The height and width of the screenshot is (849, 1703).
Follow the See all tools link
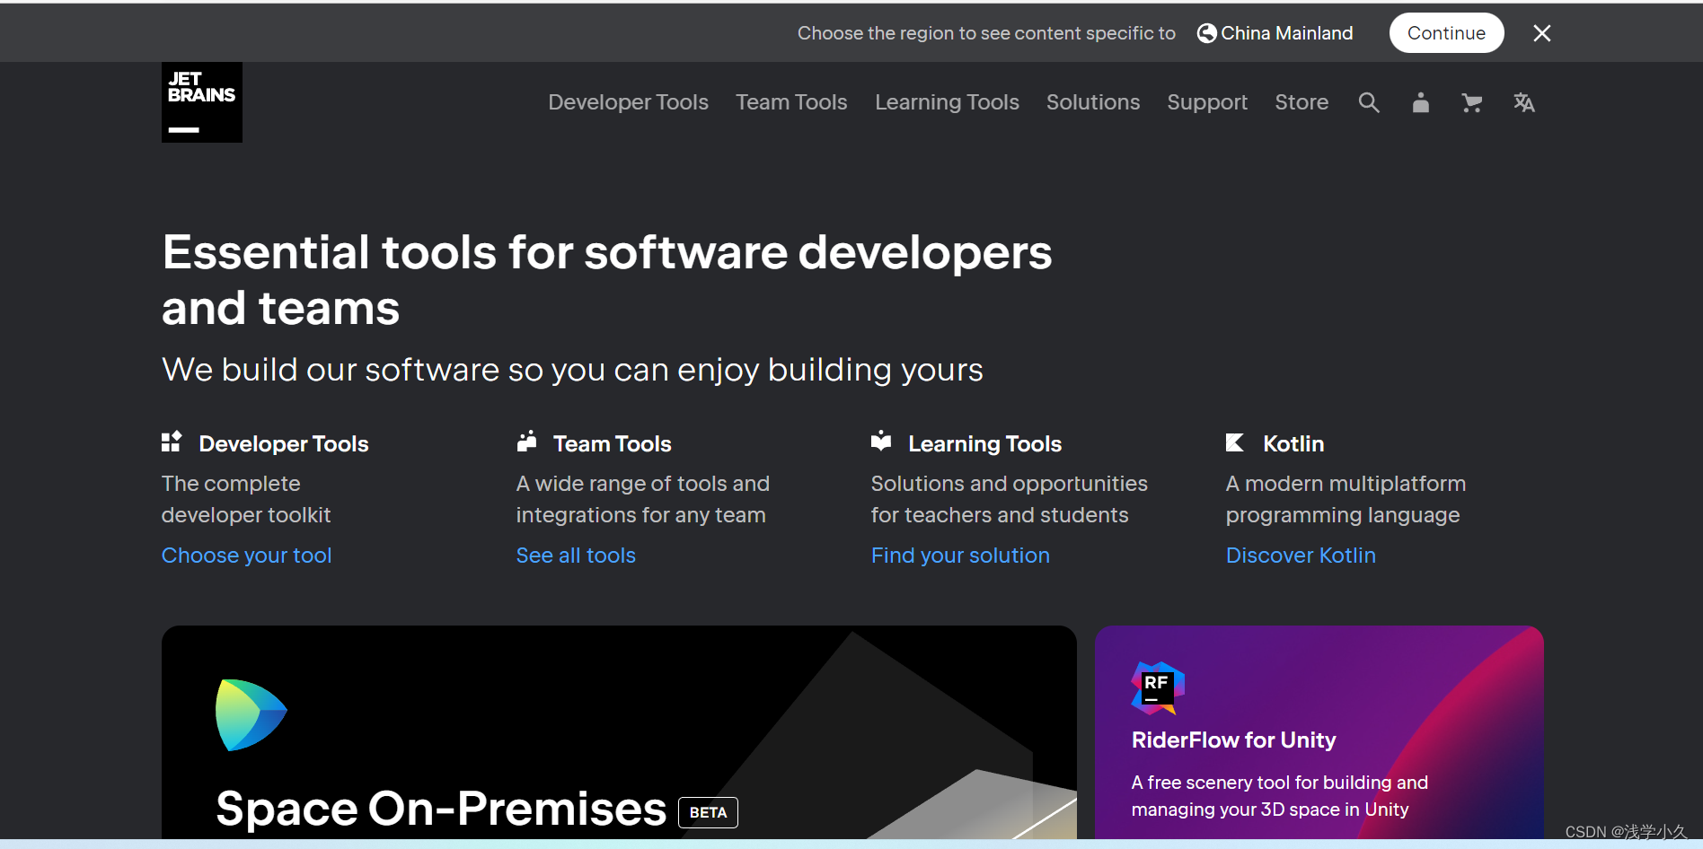click(576, 556)
